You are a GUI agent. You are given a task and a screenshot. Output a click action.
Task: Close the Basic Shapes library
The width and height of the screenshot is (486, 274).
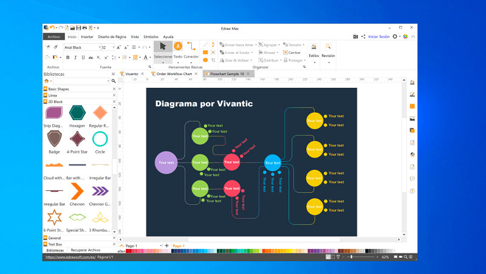click(x=113, y=89)
